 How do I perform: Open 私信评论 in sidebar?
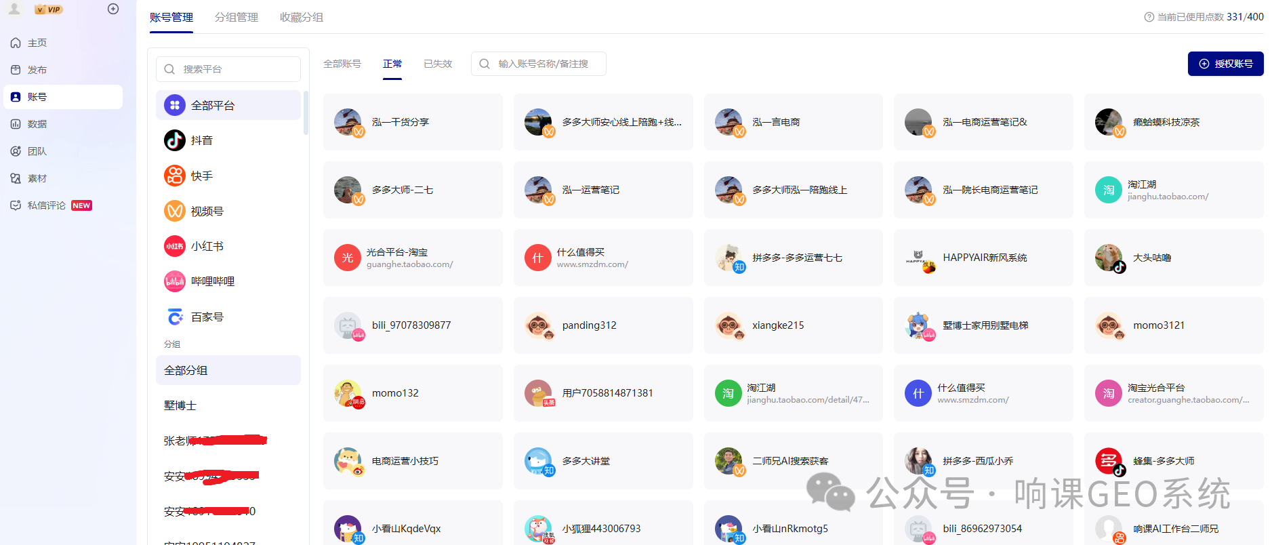point(63,205)
